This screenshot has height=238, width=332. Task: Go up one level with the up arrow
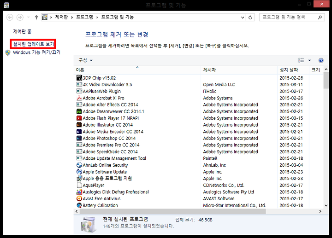36,17
